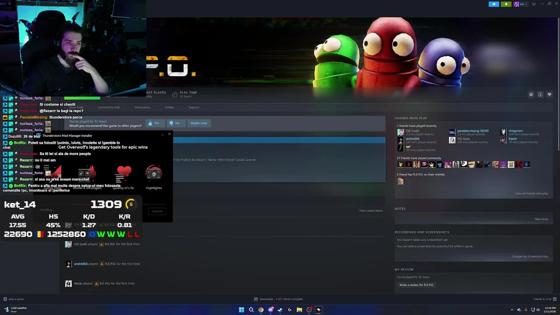Open the taskbar clock and date
The image size is (560, 315).
coord(550,310)
